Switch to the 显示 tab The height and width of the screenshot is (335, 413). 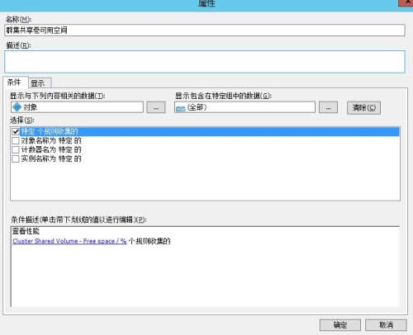coord(40,83)
